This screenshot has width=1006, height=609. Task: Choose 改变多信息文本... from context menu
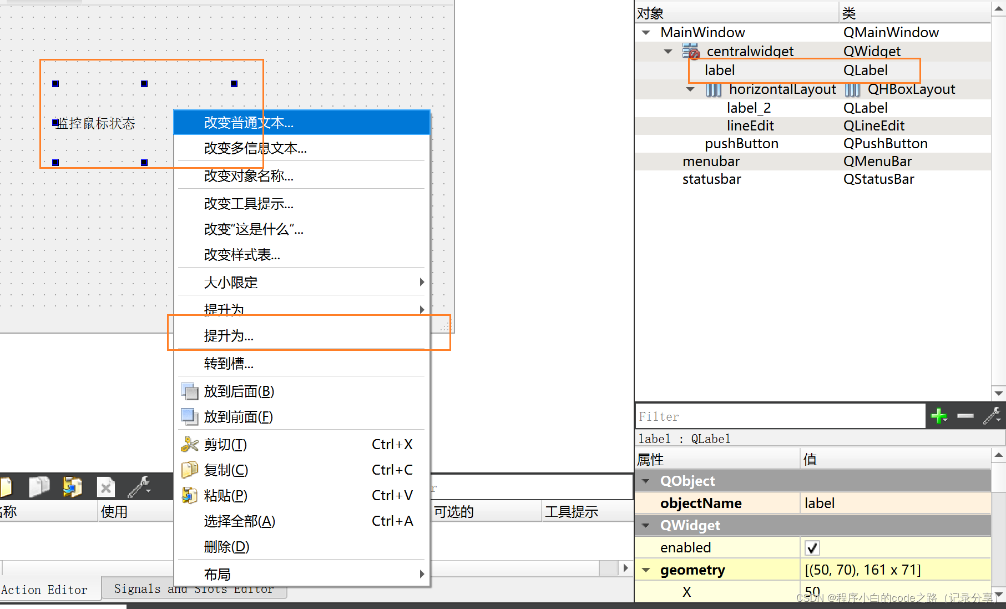[x=302, y=148]
